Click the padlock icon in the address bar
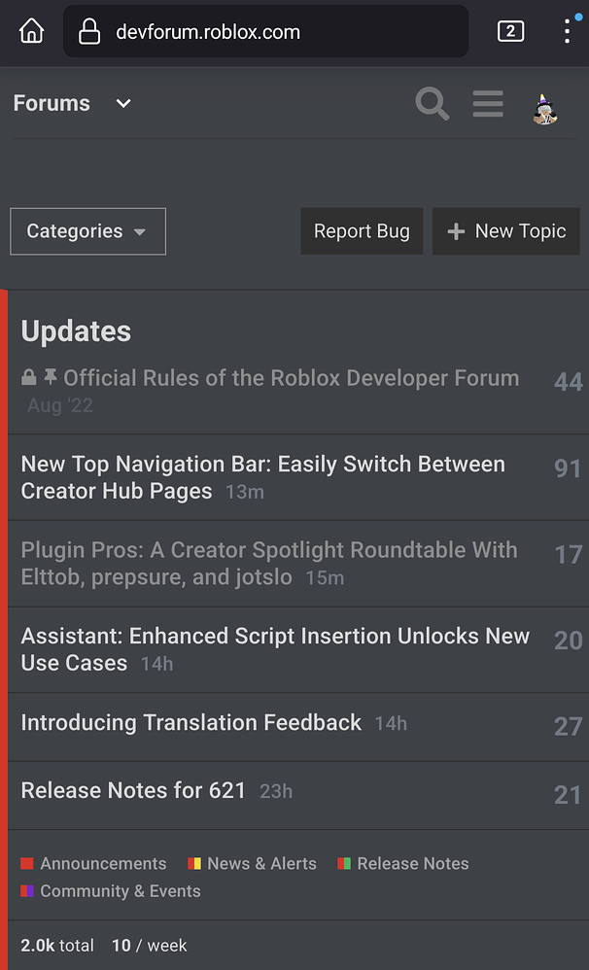 tap(89, 31)
